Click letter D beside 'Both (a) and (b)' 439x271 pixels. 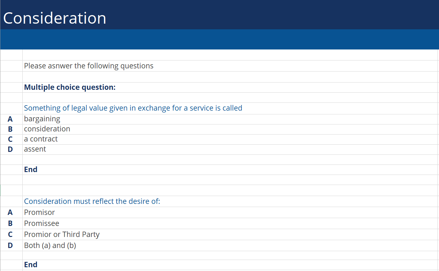click(10, 245)
